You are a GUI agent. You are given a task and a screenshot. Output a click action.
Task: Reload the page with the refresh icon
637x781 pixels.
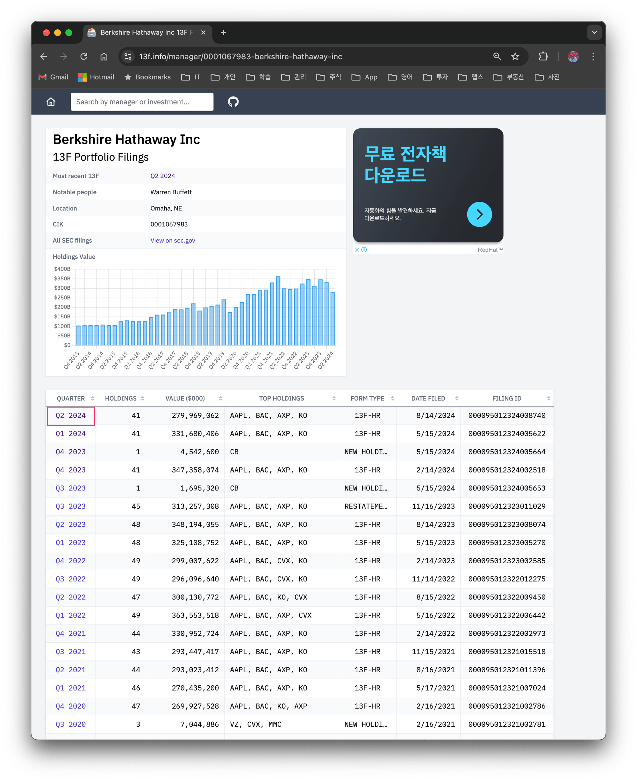tap(84, 56)
